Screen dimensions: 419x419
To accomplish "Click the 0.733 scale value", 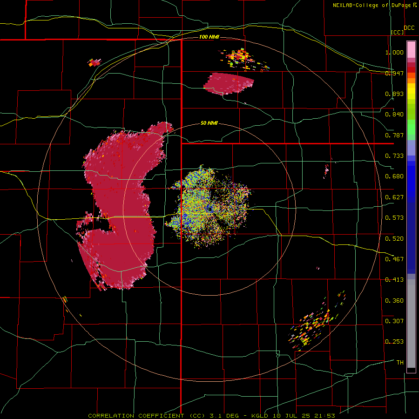I will 394,156.
